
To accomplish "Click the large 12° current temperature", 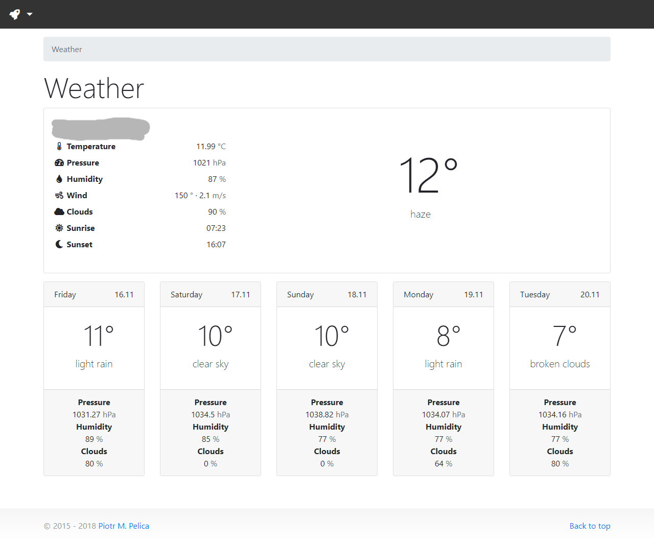I will coord(428,175).
